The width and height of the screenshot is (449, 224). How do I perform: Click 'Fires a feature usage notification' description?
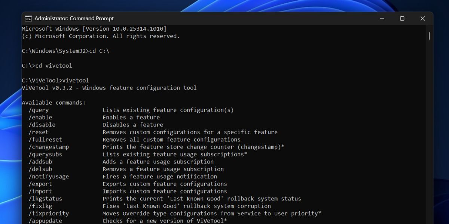pos(160,177)
